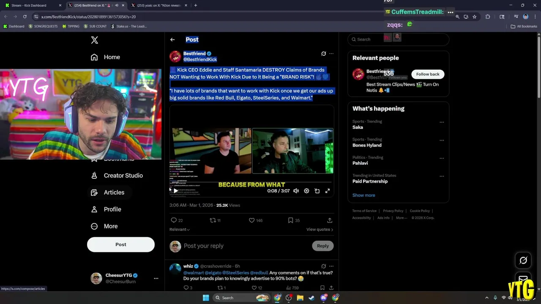View analytics of whiz's reply (759)

click(292, 288)
